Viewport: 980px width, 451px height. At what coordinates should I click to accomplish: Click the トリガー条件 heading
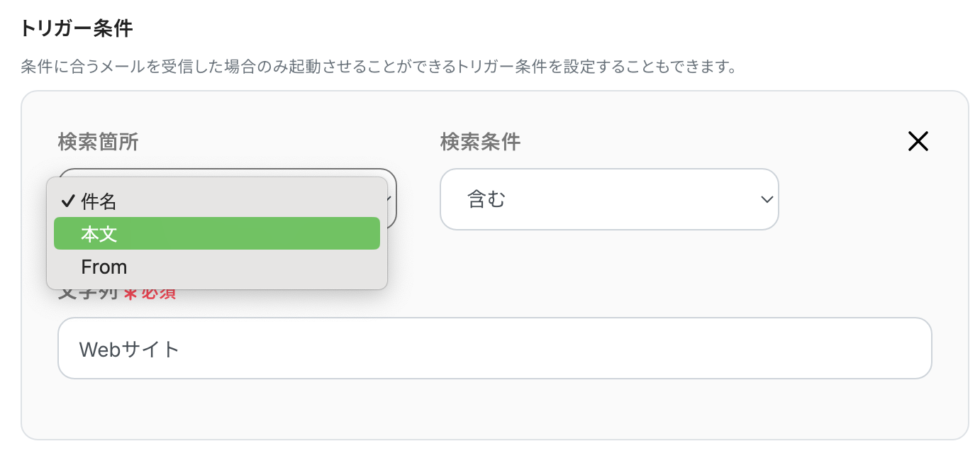click(76, 29)
